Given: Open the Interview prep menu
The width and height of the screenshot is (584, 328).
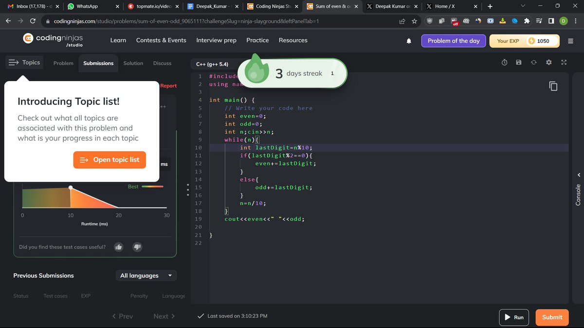Looking at the screenshot, I should (x=216, y=40).
